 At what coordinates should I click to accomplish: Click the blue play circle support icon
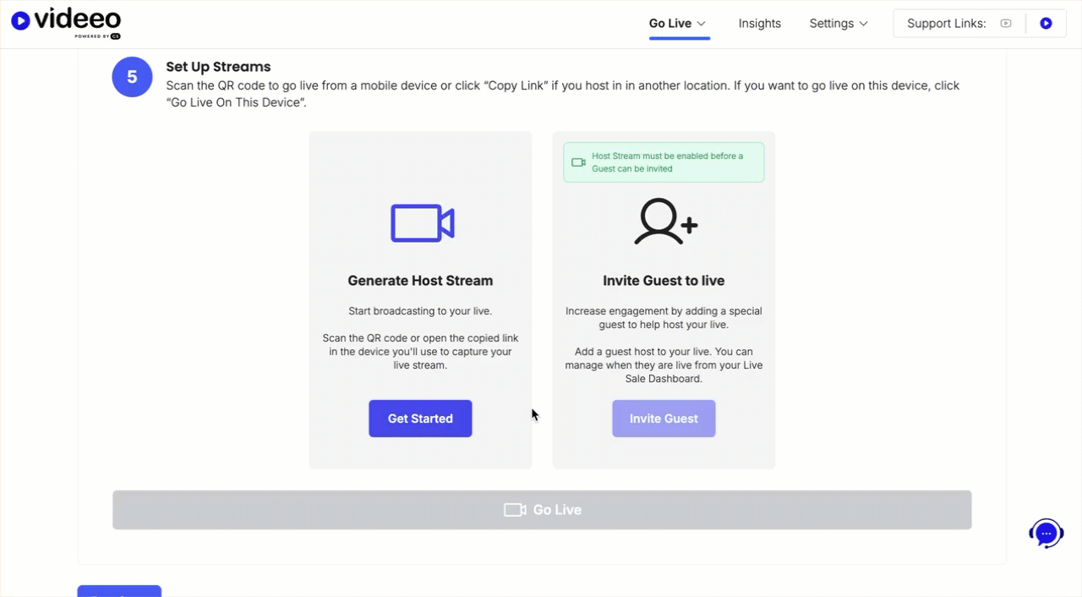tap(1046, 24)
